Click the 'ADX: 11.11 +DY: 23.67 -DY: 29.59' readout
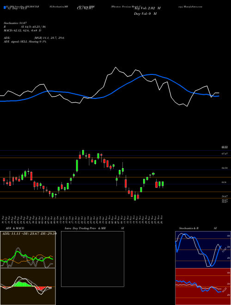Image resolution: width=231 pixels, height=305 pixels. click(29, 233)
